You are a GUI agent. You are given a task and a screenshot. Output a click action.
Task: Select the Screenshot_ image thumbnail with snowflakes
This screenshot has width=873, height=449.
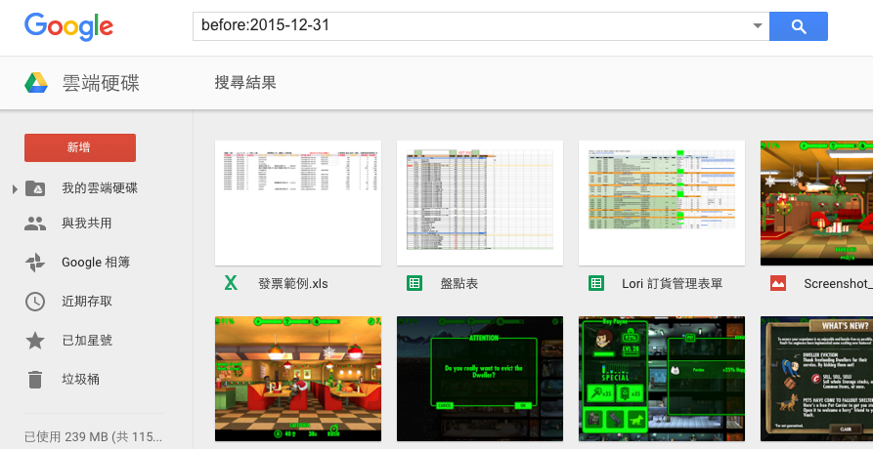(816, 203)
